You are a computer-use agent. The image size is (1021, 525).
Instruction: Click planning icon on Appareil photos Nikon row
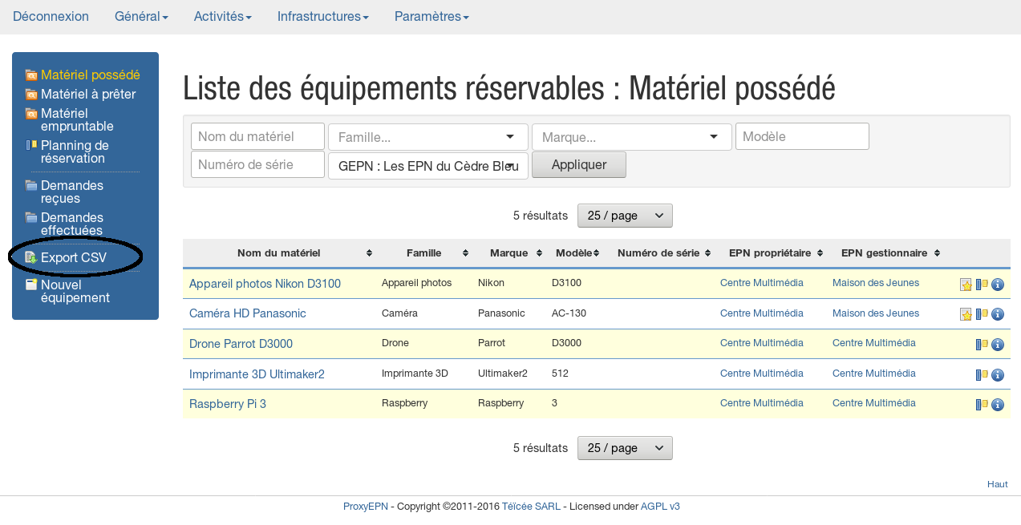pos(982,285)
